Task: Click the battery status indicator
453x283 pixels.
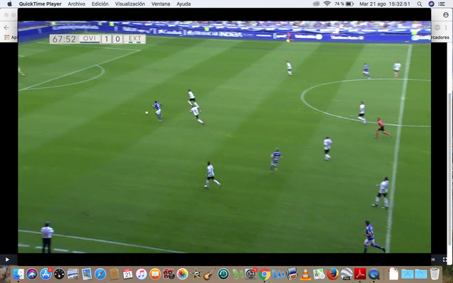Action: (344, 4)
